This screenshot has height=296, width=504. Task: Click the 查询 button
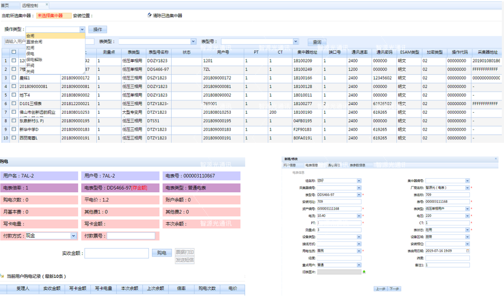pyautogui.click(x=317, y=42)
